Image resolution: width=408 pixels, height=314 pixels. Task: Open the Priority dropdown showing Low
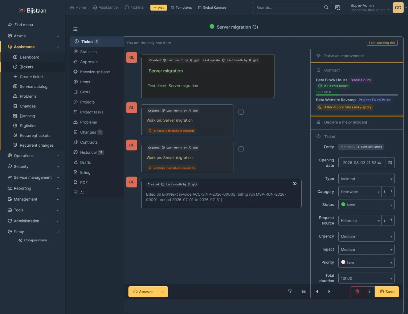pos(366,262)
